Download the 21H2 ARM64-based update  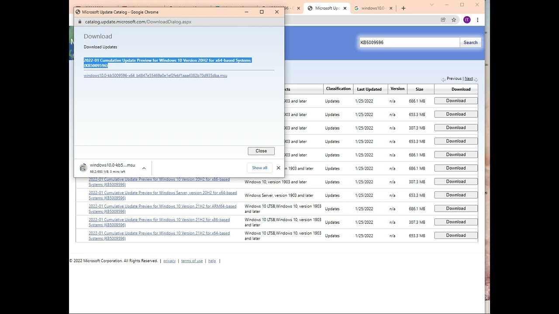(x=456, y=208)
